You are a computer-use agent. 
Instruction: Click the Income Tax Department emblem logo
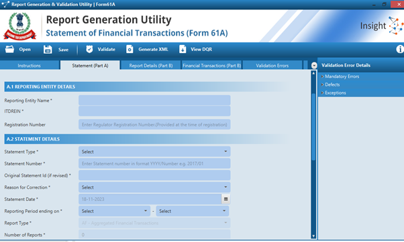coord(19,26)
